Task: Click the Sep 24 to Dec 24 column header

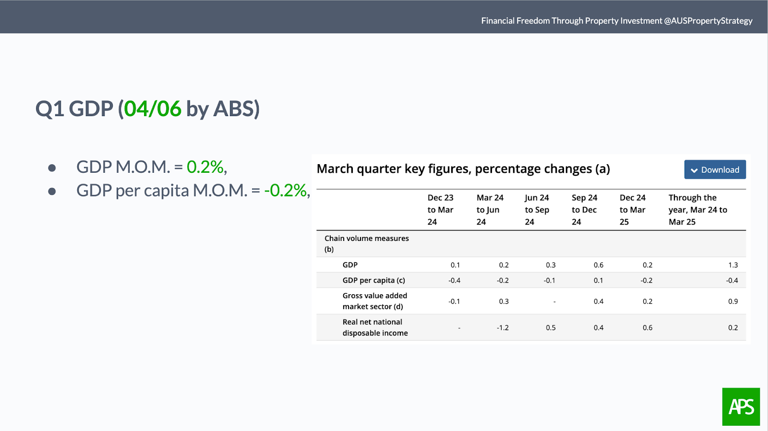Action: point(584,210)
